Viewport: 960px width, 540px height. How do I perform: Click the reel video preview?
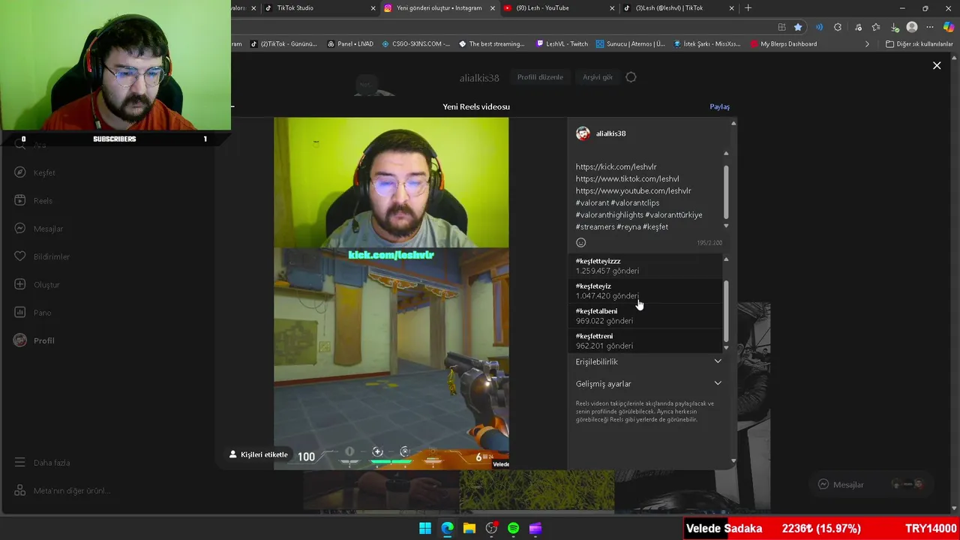click(391, 294)
